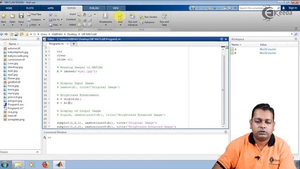Screen dimensions: 300x169
Task: Switch to the VIEW tab
Action: (116, 8)
